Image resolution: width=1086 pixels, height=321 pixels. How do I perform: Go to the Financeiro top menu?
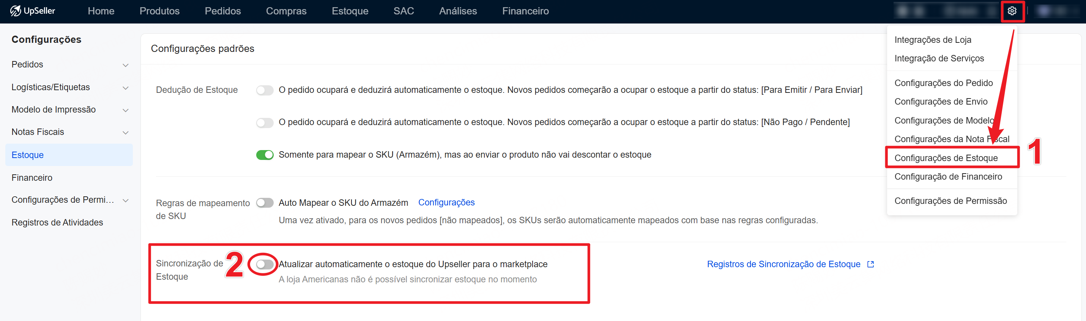pyautogui.click(x=525, y=11)
